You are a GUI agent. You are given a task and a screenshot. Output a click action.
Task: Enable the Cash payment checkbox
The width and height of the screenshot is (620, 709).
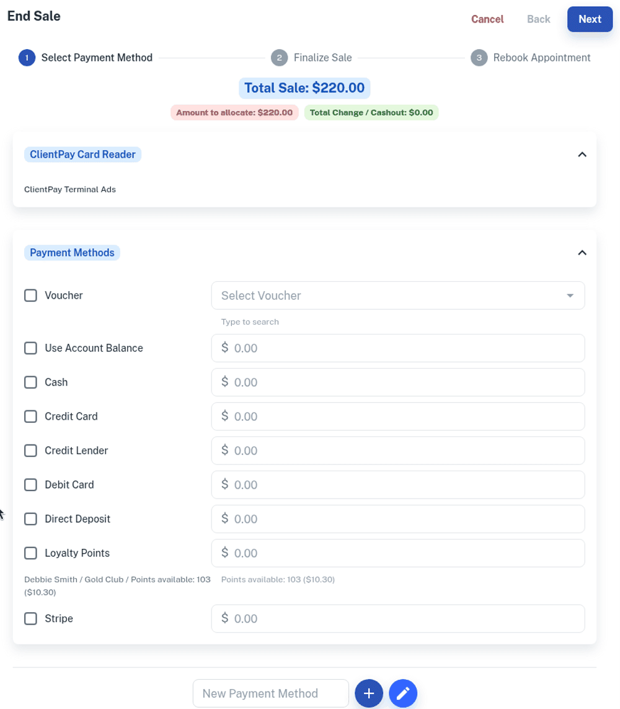click(x=30, y=382)
